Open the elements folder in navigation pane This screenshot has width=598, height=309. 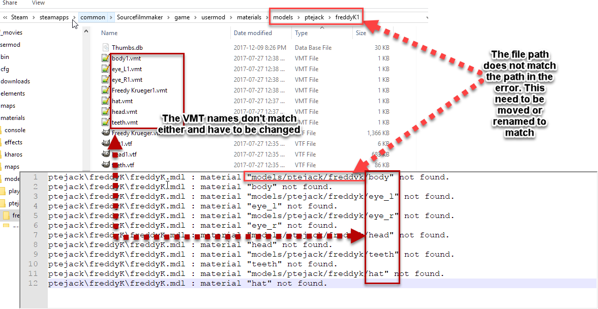(13, 94)
